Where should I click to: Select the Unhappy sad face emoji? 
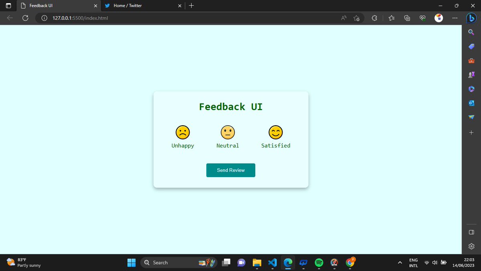click(182, 132)
